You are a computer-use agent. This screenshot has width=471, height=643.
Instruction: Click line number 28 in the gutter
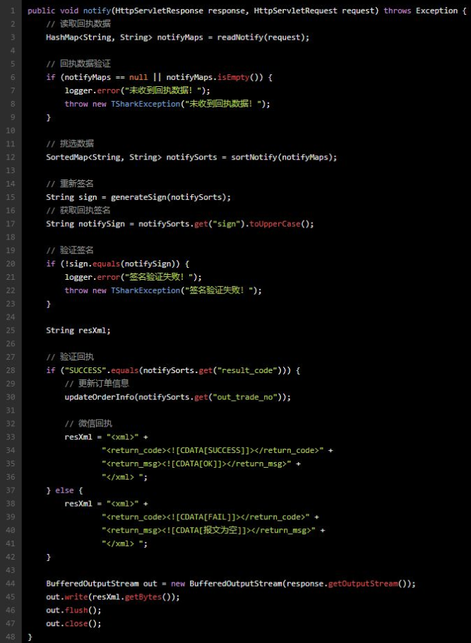[x=11, y=370]
